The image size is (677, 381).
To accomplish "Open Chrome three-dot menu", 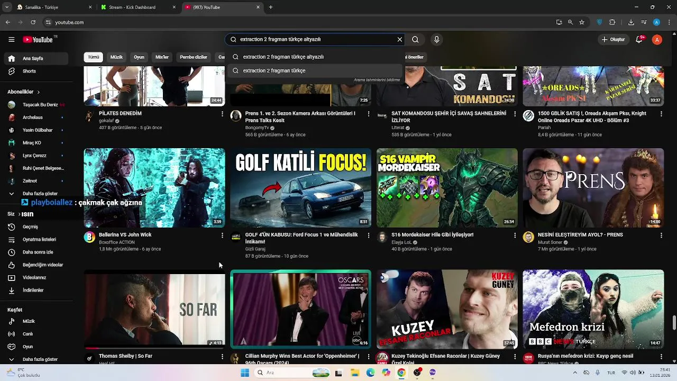I will tap(669, 22).
